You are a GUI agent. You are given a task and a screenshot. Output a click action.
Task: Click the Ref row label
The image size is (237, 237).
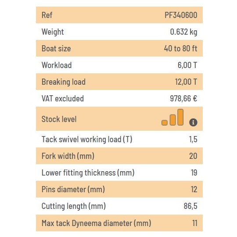(x=47, y=15)
